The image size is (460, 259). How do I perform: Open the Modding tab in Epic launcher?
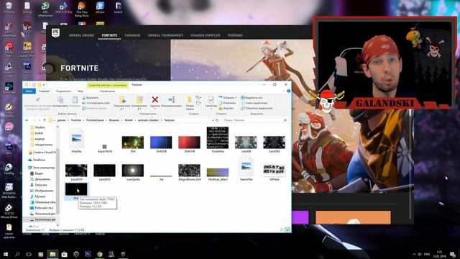(235, 35)
